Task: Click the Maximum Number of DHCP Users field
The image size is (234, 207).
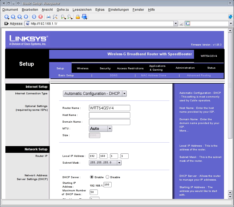Action: (x=94, y=192)
